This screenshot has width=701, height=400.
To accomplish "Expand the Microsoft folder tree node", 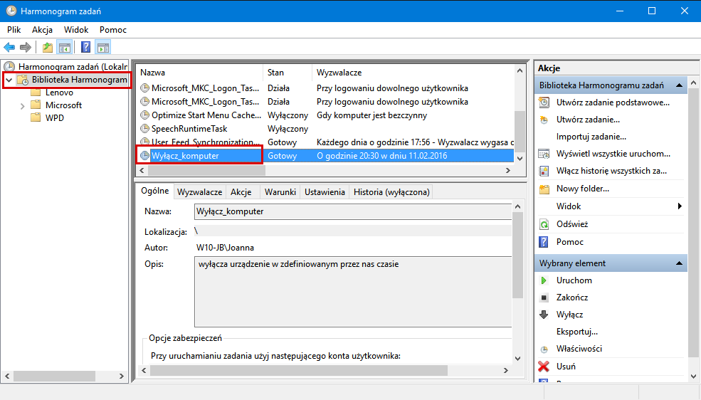I will coord(23,105).
